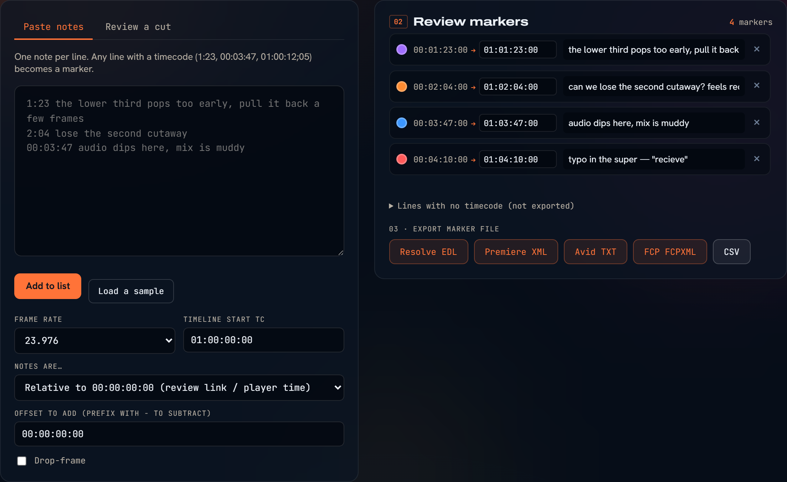Export markers as CSV
The image size is (787, 482).
[731, 252]
